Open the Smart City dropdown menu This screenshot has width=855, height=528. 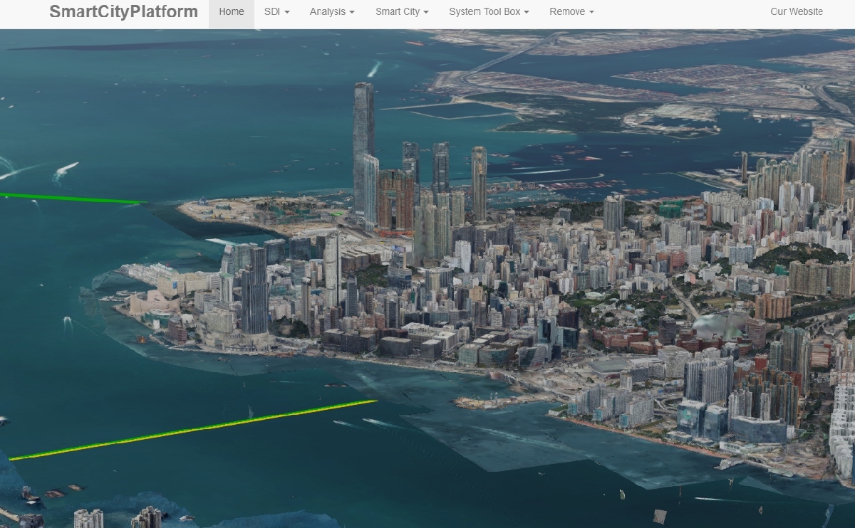click(x=403, y=11)
